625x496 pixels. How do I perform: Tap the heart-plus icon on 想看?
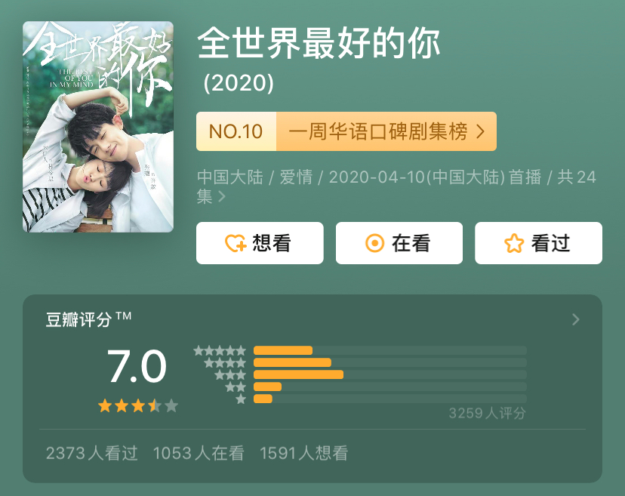point(236,243)
